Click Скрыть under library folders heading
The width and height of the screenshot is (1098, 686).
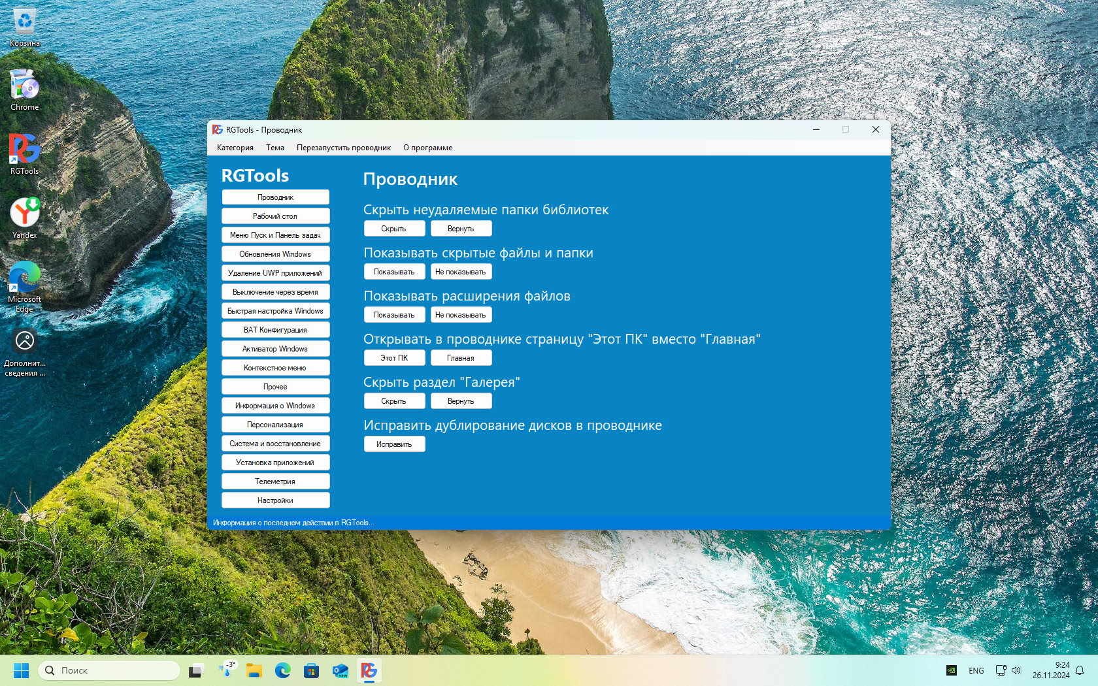pos(394,229)
